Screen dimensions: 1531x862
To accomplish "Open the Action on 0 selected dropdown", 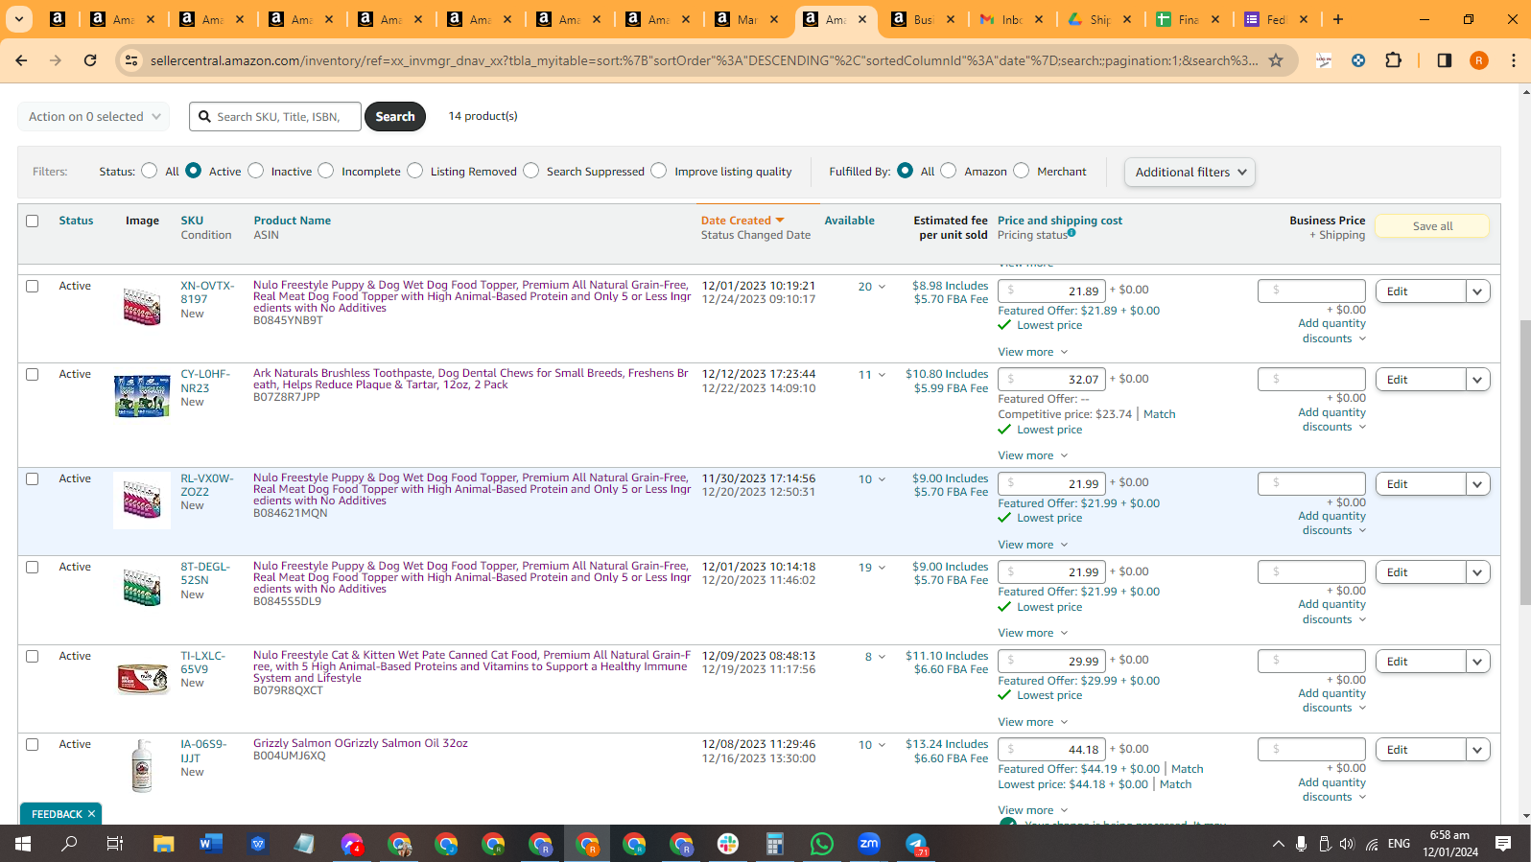I will tap(94, 117).
